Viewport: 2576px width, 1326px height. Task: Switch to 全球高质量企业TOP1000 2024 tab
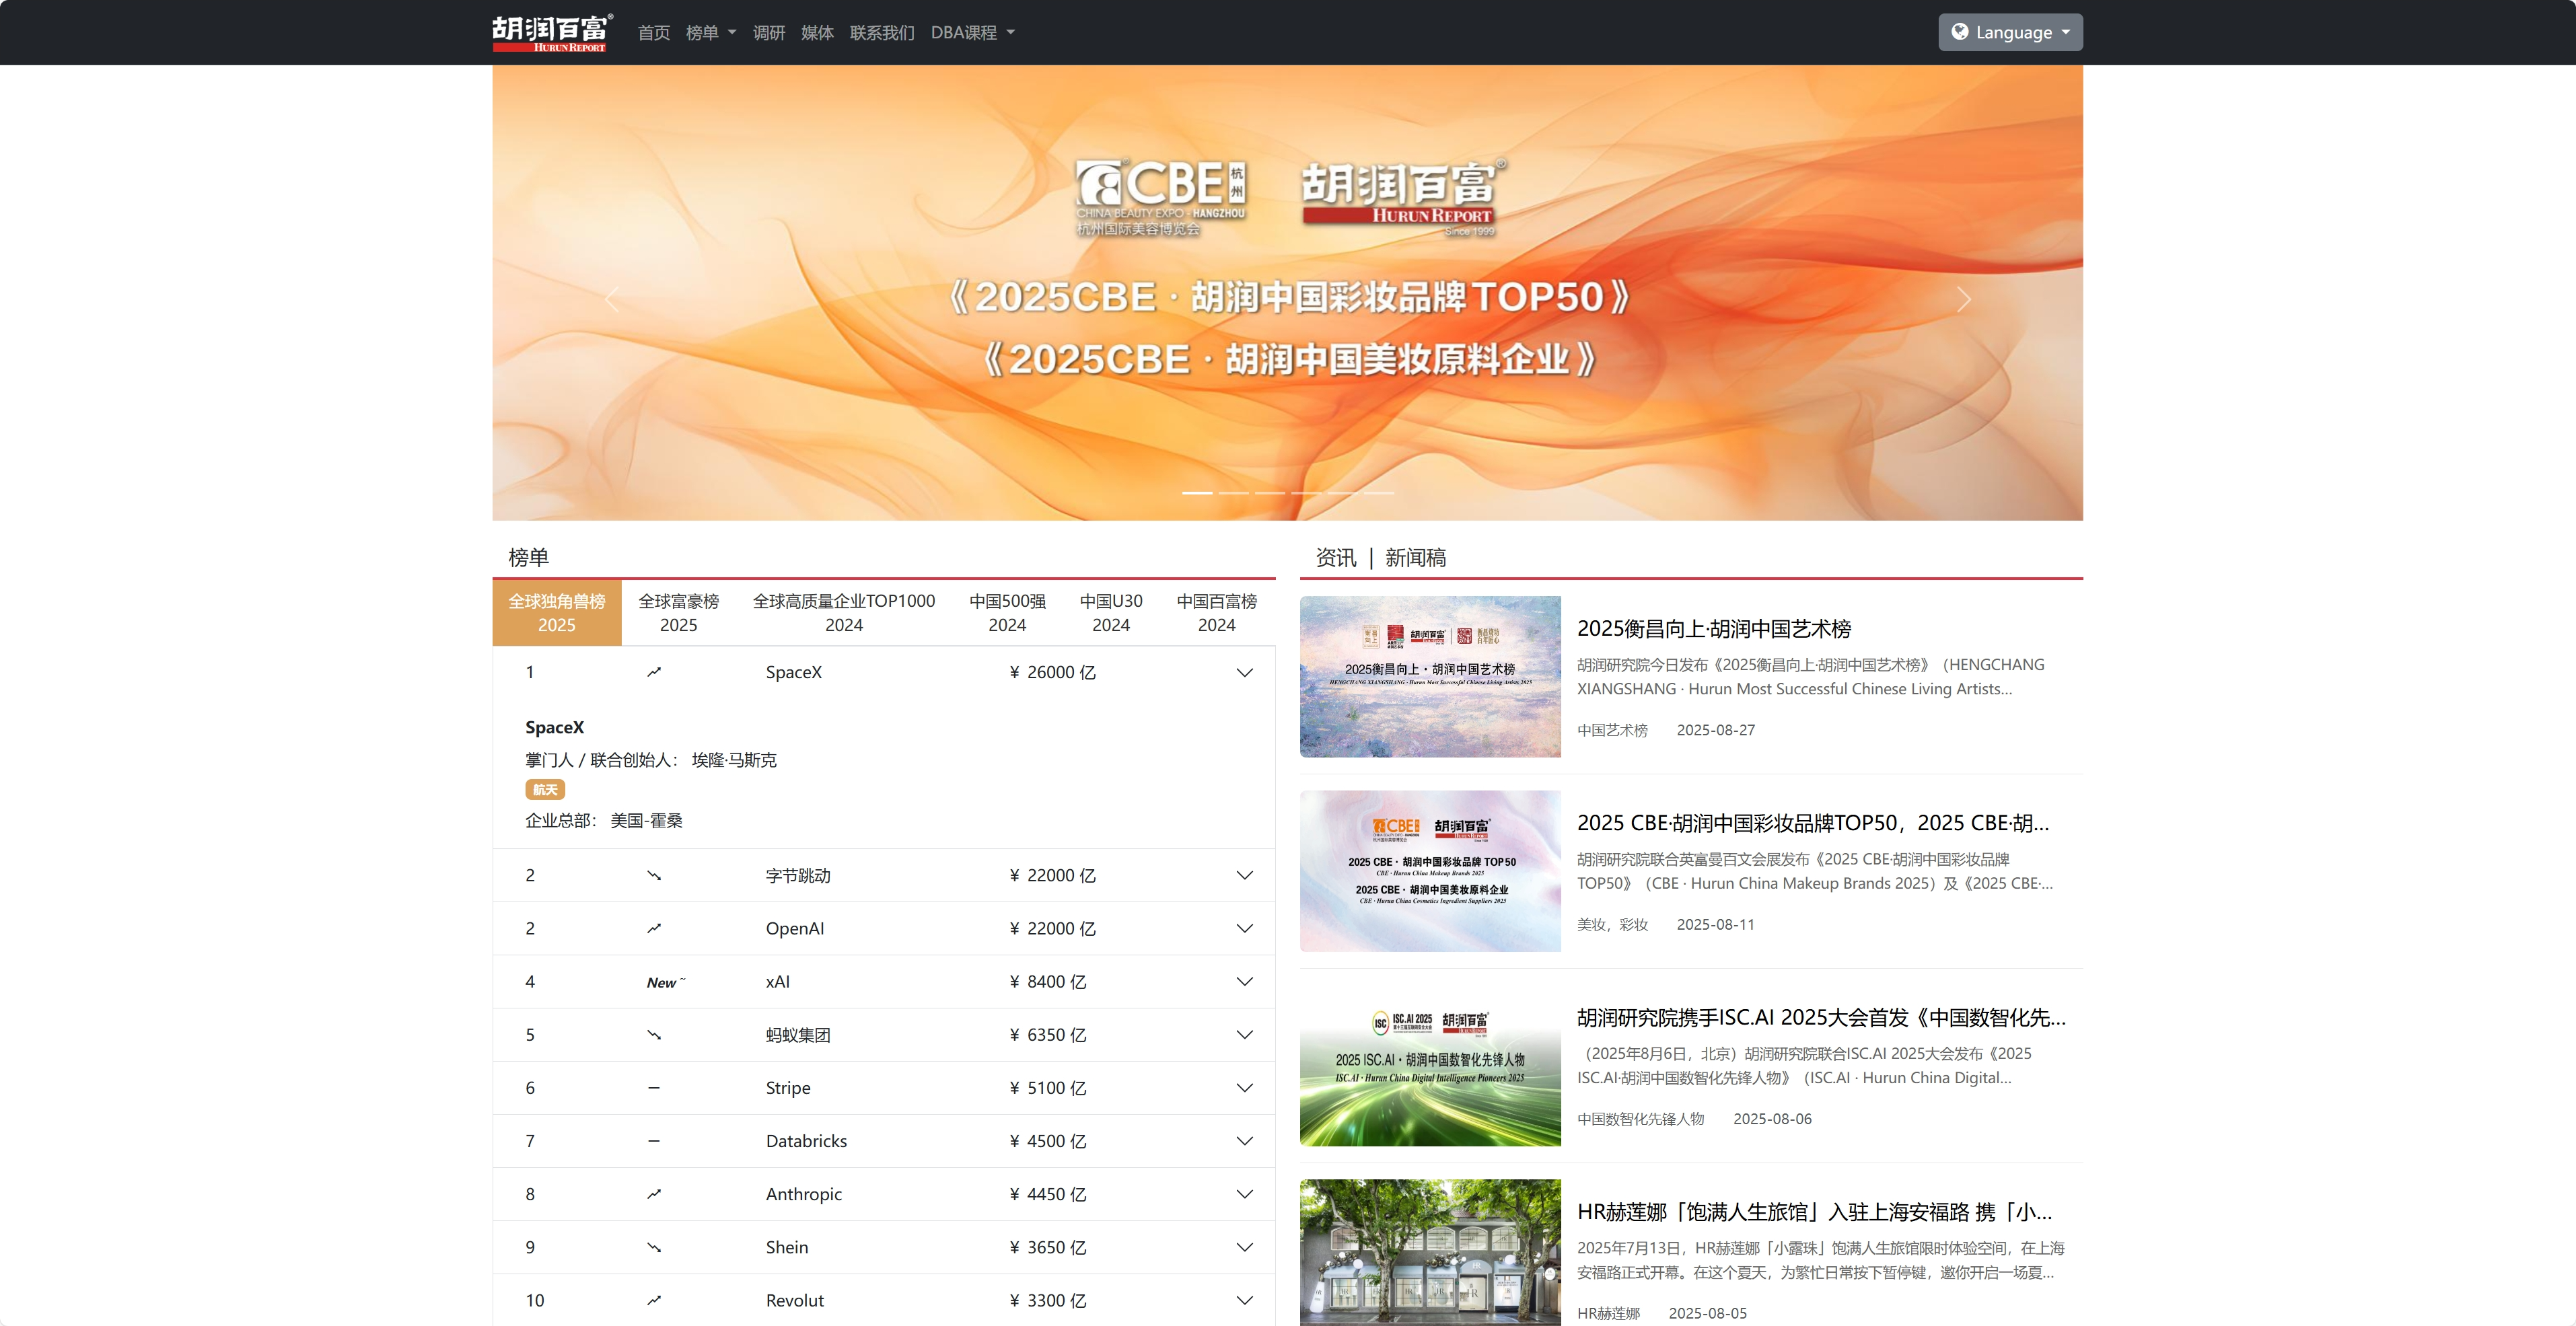coord(844,613)
